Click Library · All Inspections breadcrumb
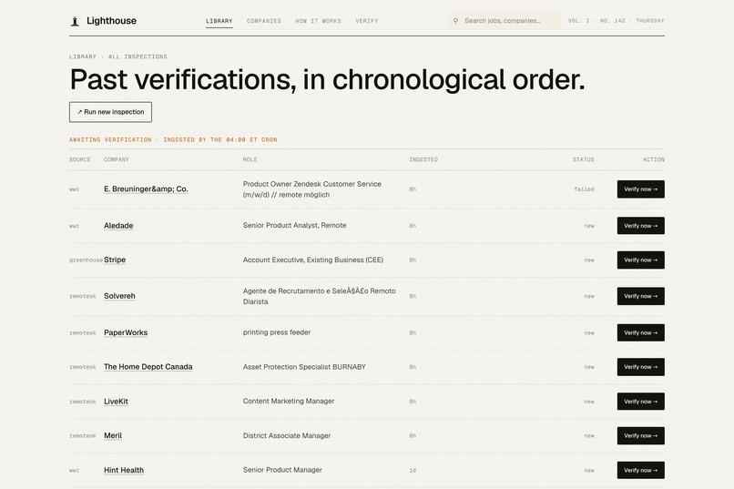Screen dimensions: 734x489 (118, 56)
